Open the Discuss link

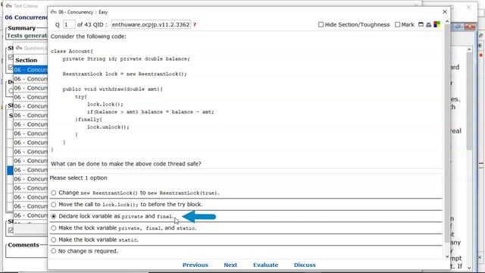pos(305,265)
